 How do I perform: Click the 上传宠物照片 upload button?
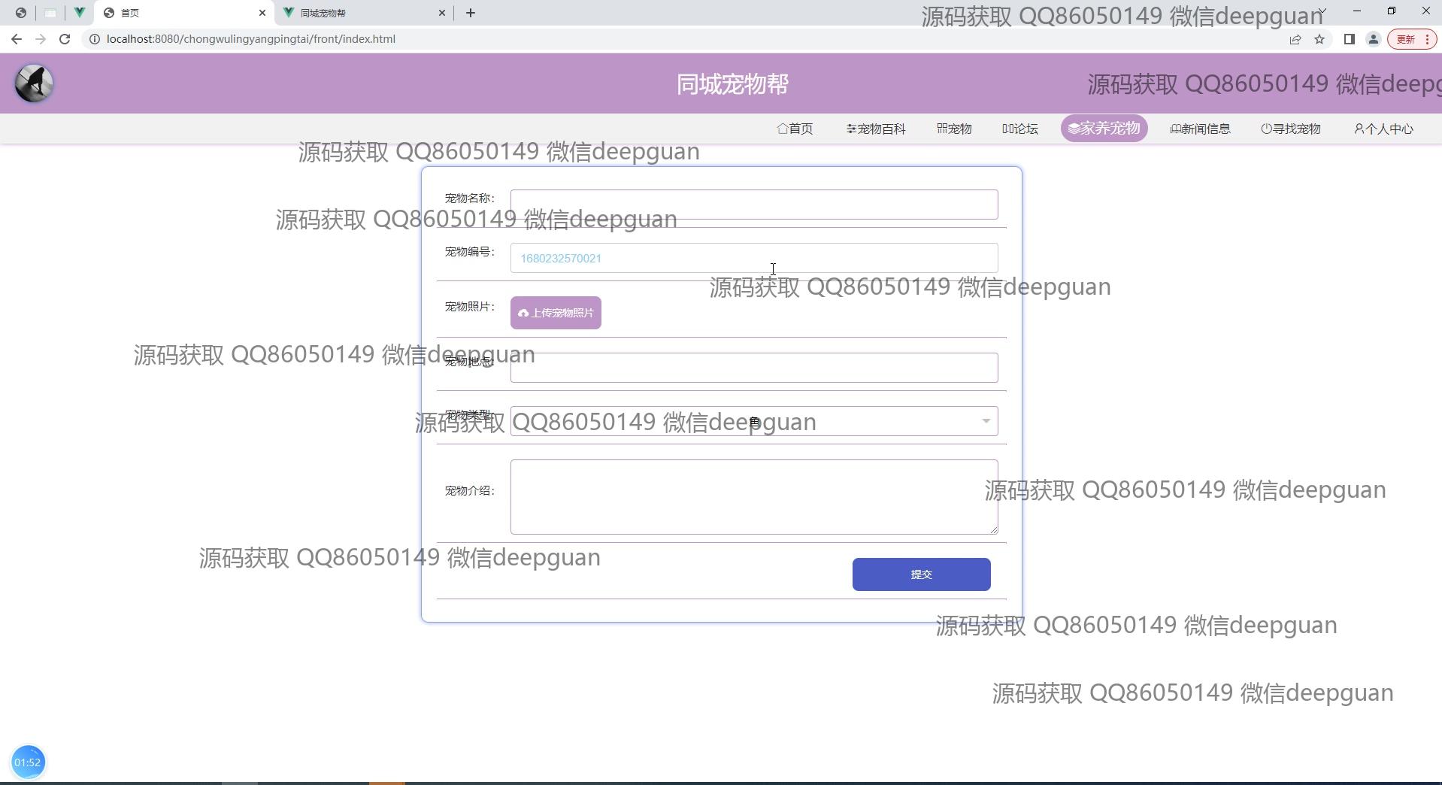pyautogui.click(x=556, y=313)
